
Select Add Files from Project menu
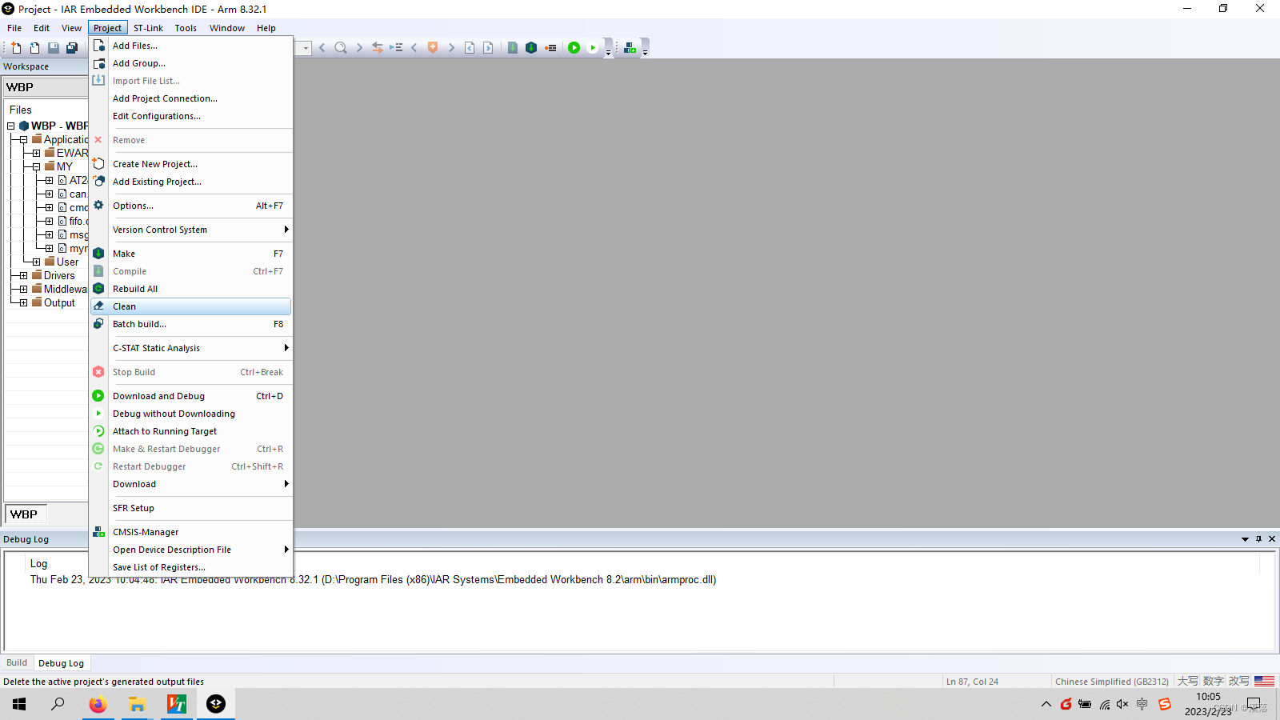click(x=191, y=46)
